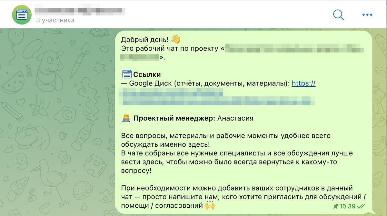This screenshot has height=216, width=387.
Task: Open the search icon in the header
Action: pyautogui.click(x=338, y=15)
